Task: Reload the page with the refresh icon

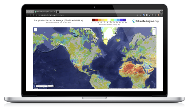Action: [33, 15]
